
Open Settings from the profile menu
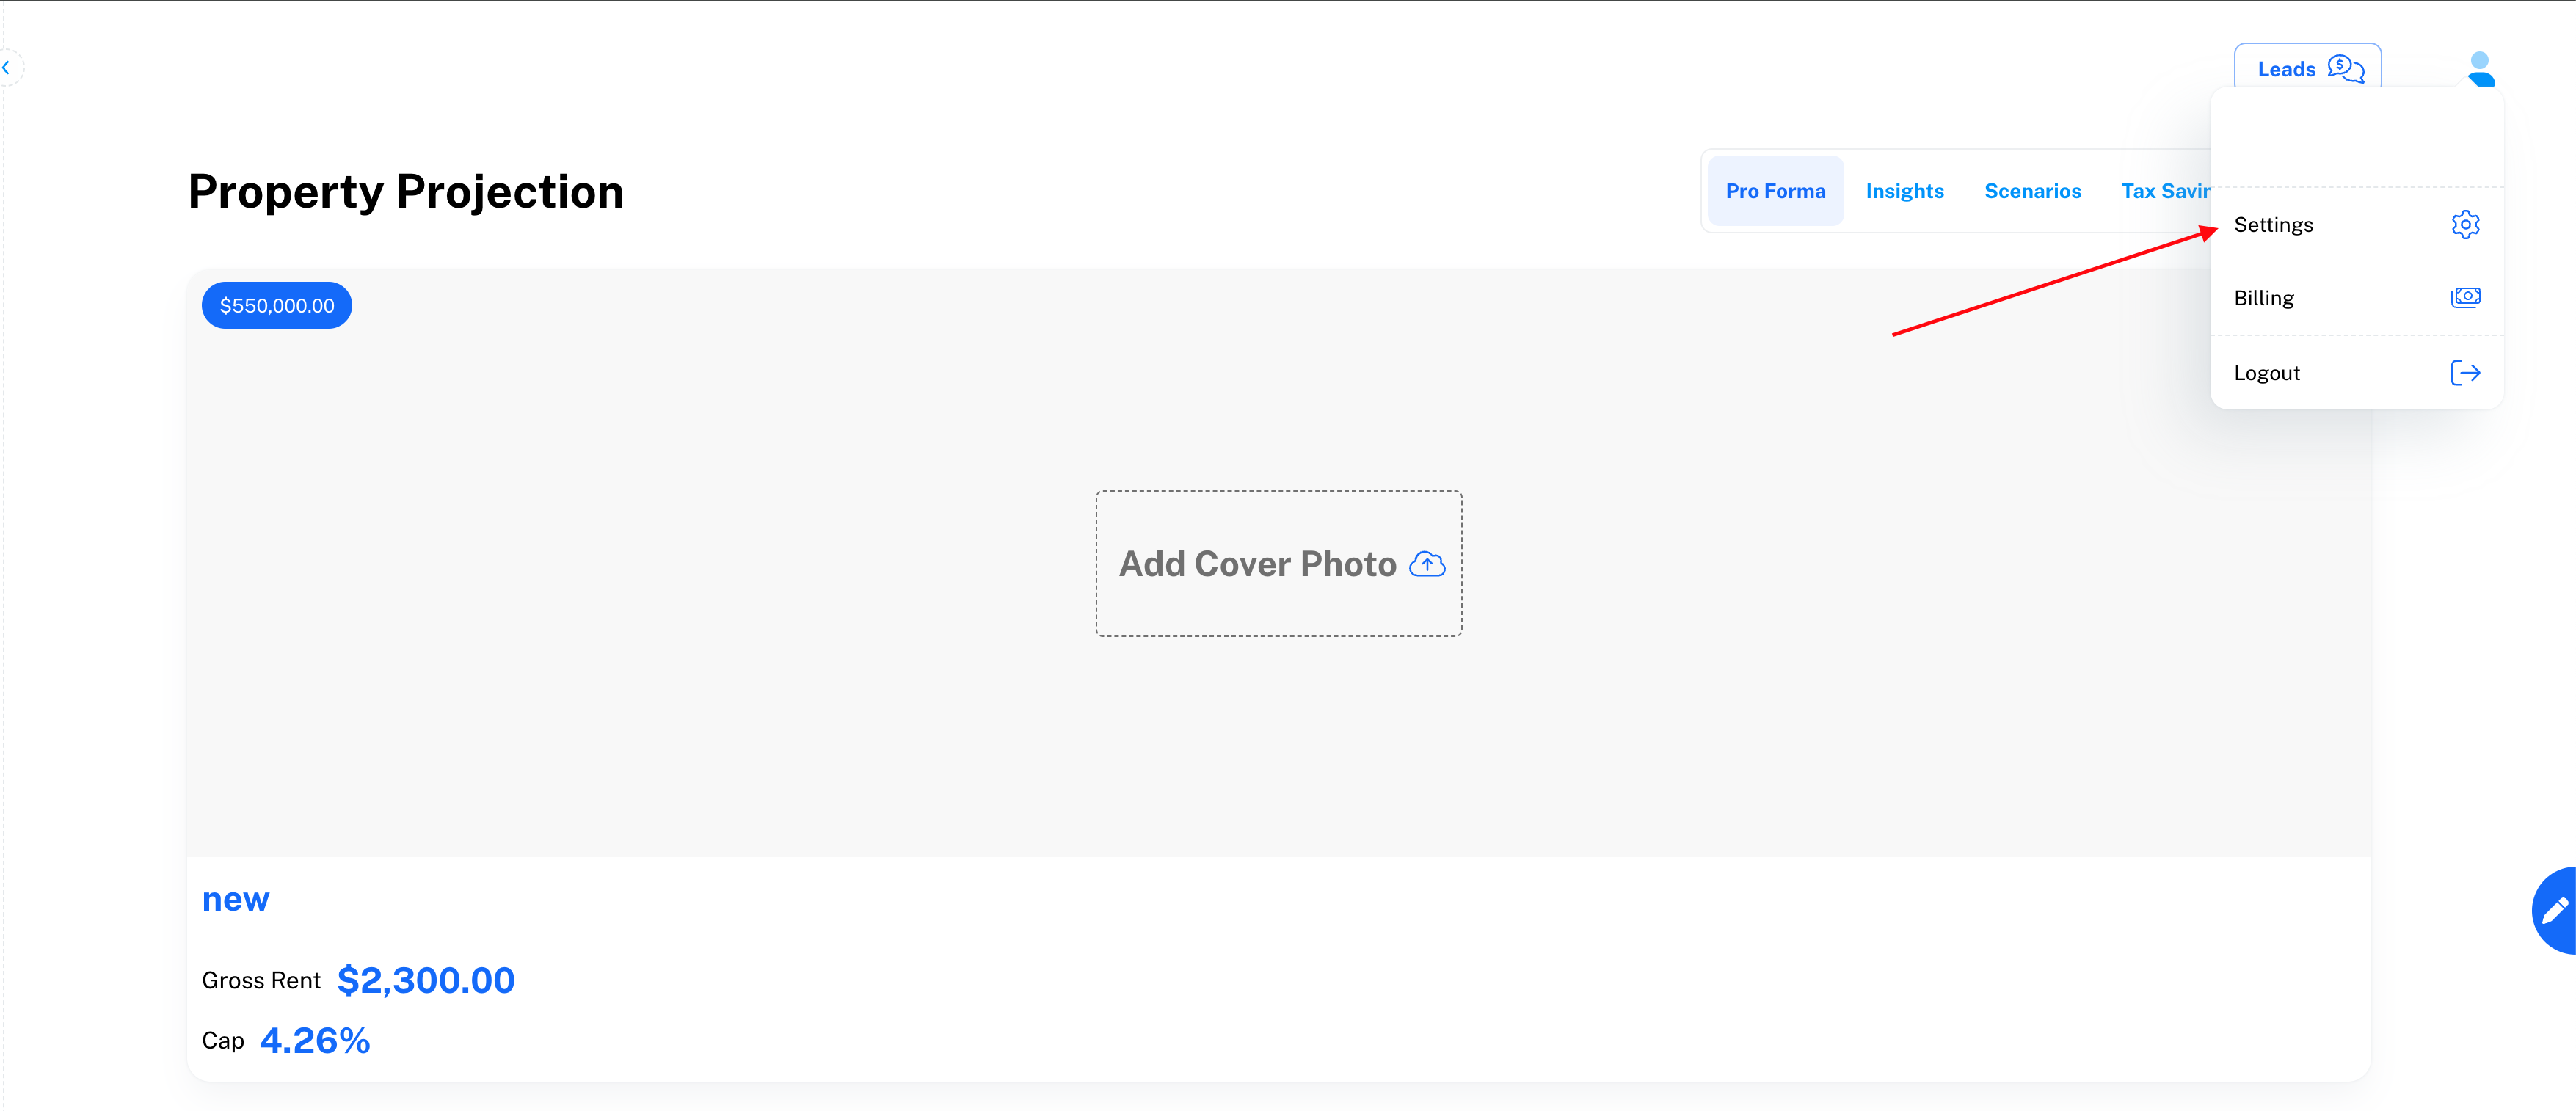(2273, 225)
